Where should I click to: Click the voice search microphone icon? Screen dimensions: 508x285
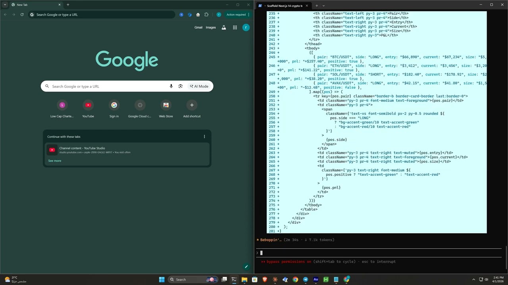pos(171,86)
